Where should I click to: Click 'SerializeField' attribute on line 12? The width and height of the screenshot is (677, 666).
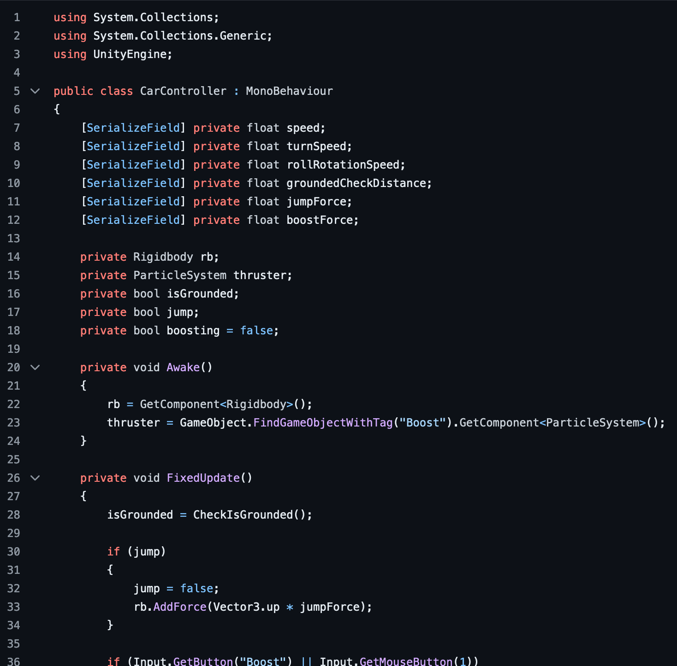[133, 220]
